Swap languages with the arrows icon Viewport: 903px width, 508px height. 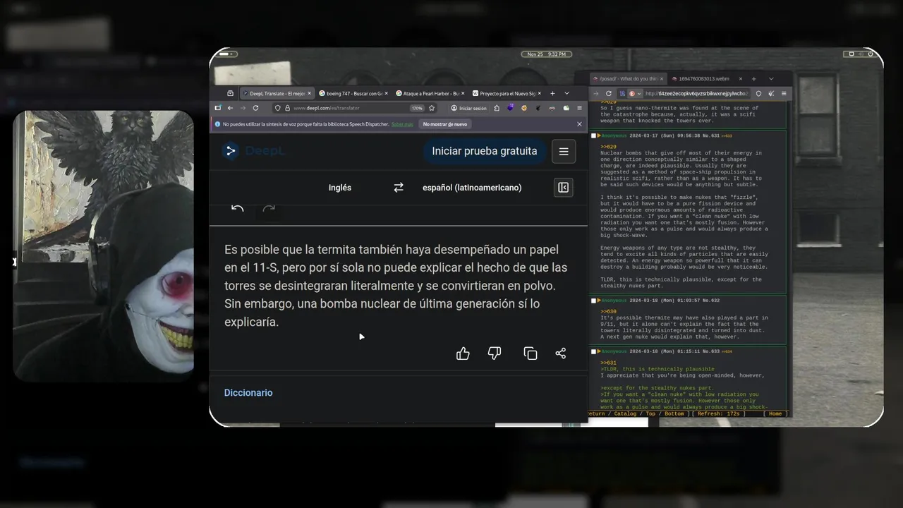[x=399, y=188]
